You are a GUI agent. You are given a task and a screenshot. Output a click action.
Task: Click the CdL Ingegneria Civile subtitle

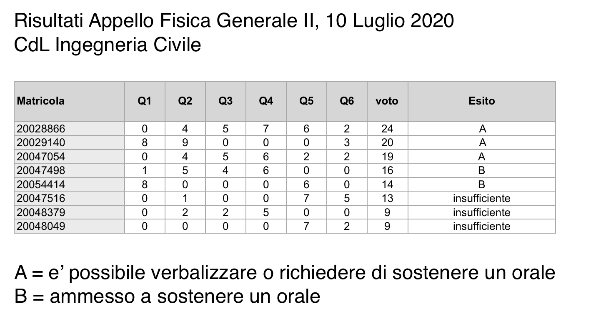click(x=108, y=45)
